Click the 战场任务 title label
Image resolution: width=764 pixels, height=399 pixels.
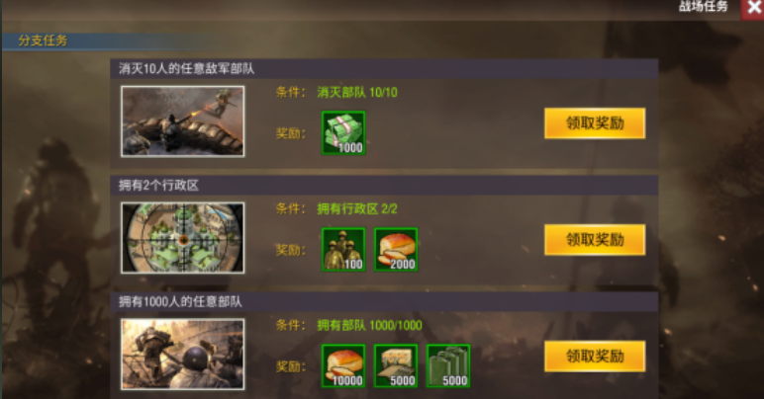(x=703, y=6)
